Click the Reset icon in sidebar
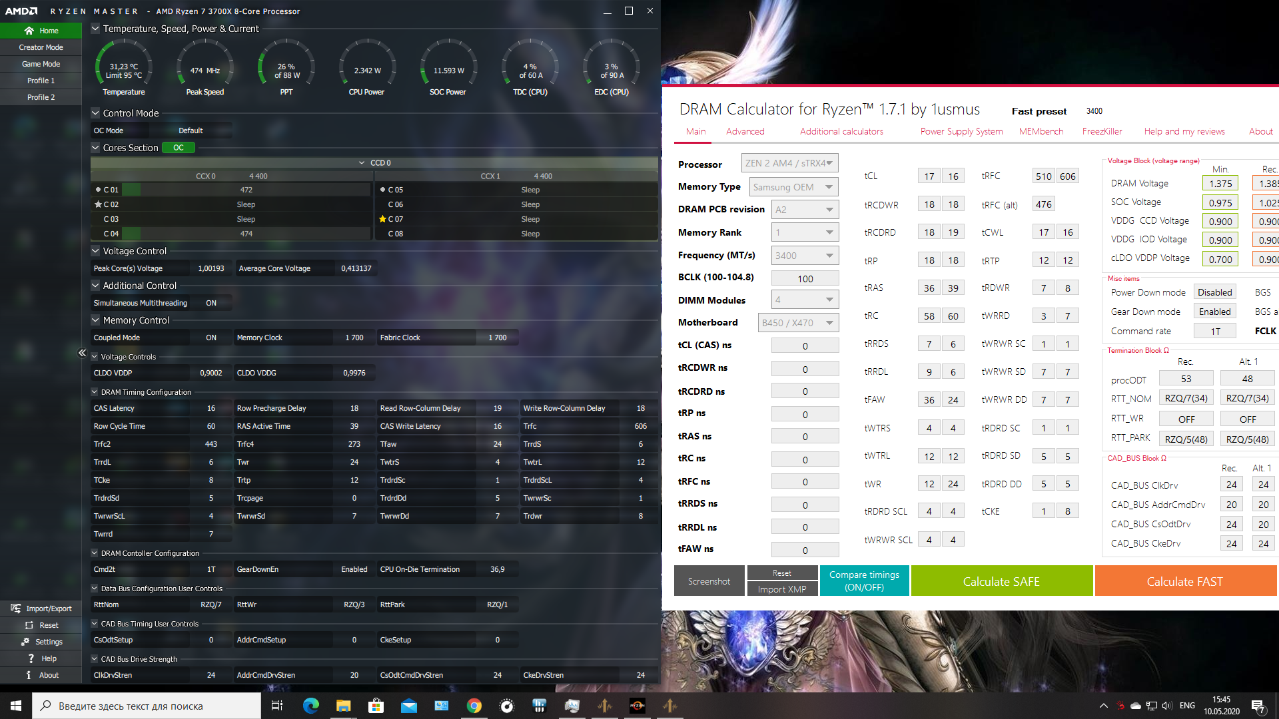 pos(29,625)
